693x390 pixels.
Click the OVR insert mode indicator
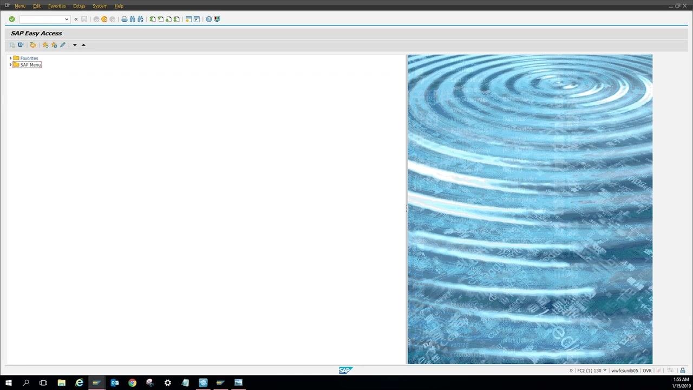(647, 370)
